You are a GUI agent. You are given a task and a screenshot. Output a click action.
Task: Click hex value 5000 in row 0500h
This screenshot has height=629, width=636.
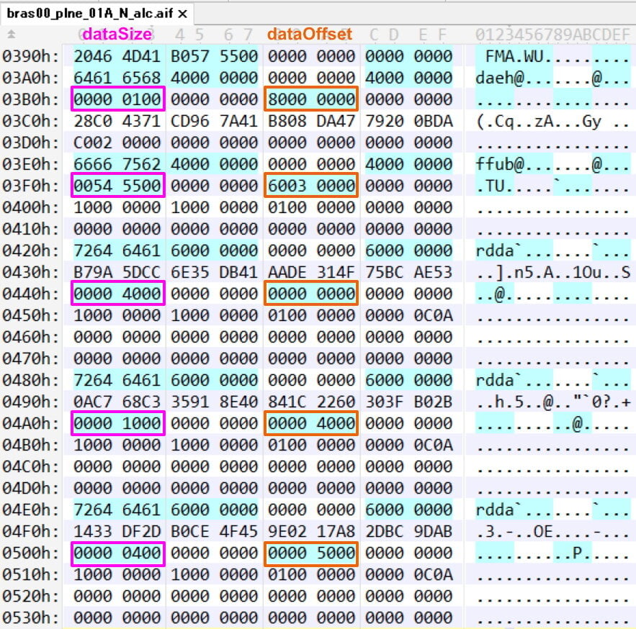[x=336, y=553]
